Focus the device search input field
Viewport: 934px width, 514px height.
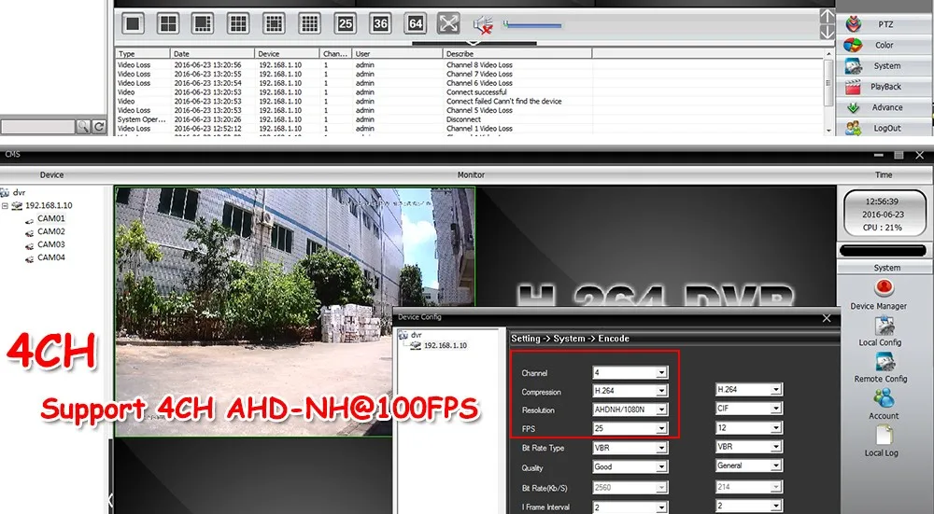tap(37, 127)
